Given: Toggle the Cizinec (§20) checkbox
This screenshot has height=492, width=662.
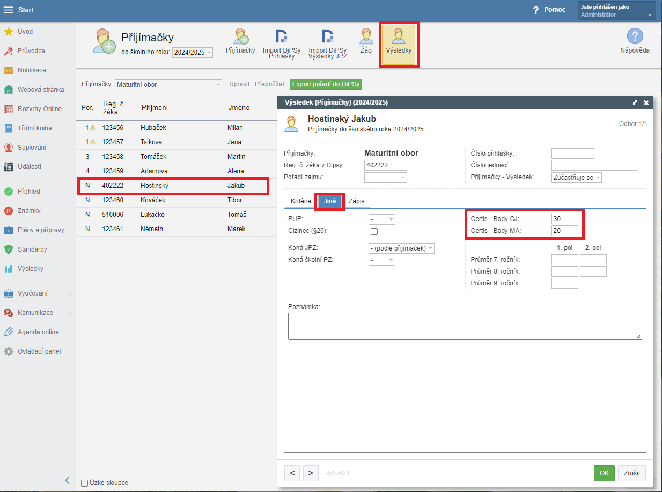Looking at the screenshot, I should coord(374,231).
